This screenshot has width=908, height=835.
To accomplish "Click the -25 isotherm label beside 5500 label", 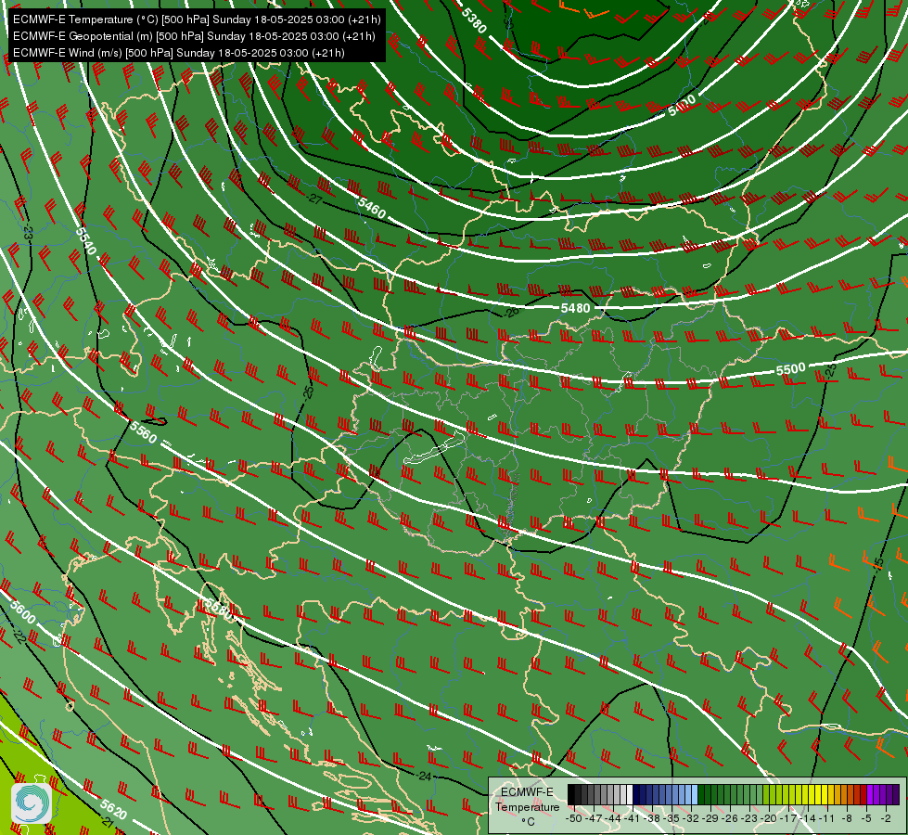I will [831, 371].
